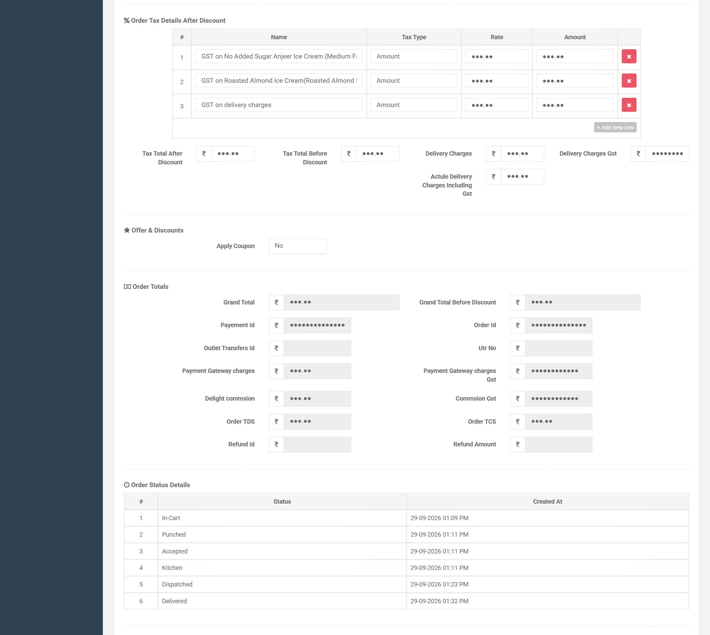Open the Apply Coupon dropdown
The width and height of the screenshot is (710, 635).
(297, 246)
